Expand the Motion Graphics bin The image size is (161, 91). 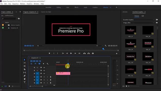pyautogui.click(x=6, y=25)
